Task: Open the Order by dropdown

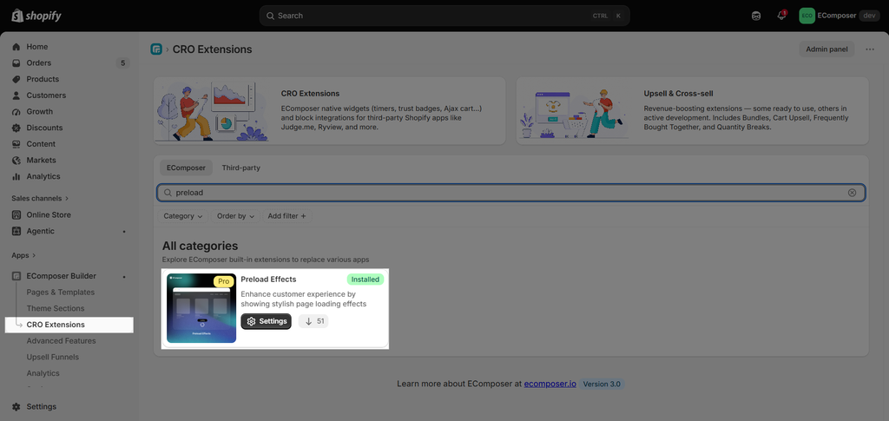Action: click(x=236, y=216)
